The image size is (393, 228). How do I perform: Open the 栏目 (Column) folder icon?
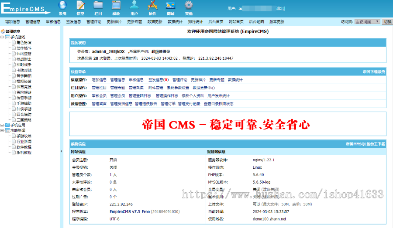click(x=98, y=5)
